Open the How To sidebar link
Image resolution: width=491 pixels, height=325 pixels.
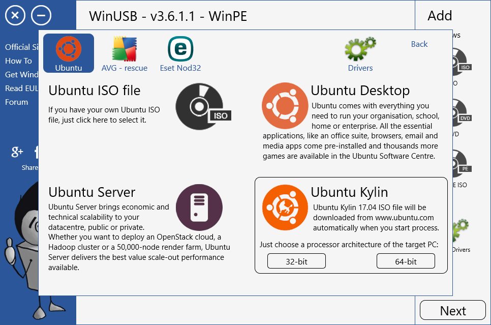coord(18,61)
